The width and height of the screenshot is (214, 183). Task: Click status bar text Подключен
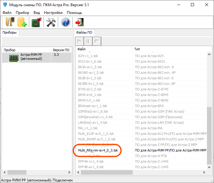63,180
